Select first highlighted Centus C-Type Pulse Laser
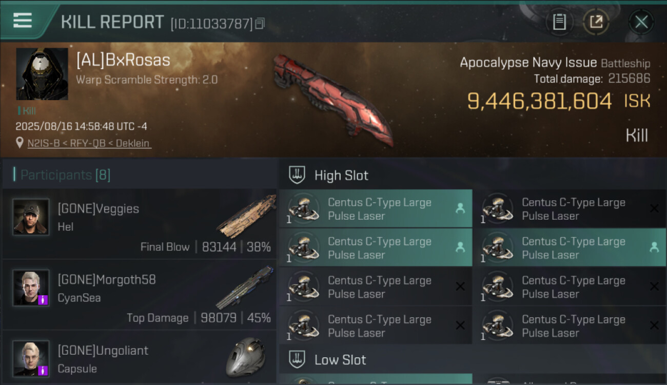The image size is (667, 385). (375, 209)
